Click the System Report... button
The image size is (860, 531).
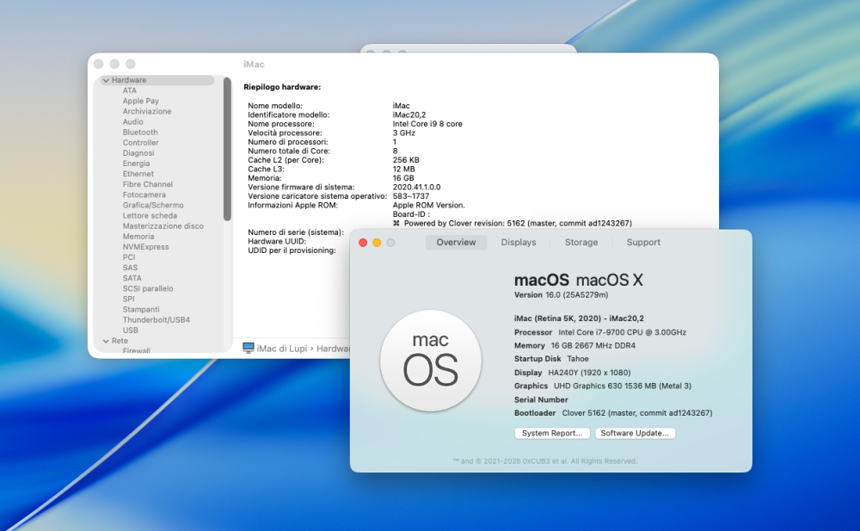pos(552,433)
